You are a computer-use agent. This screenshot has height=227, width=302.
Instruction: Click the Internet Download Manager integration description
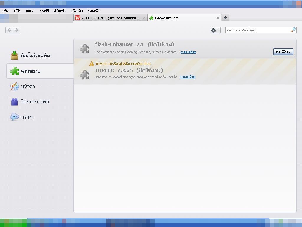136,77
